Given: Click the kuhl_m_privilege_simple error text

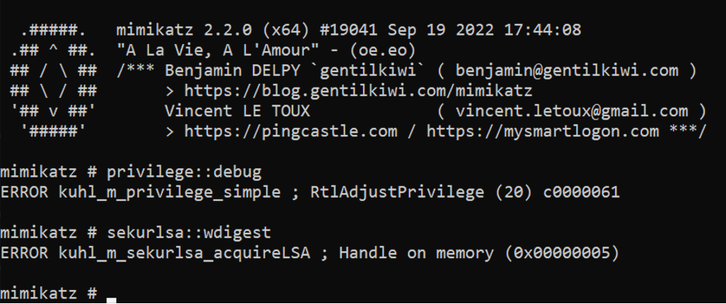Looking at the screenshot, I should [169, 192].
